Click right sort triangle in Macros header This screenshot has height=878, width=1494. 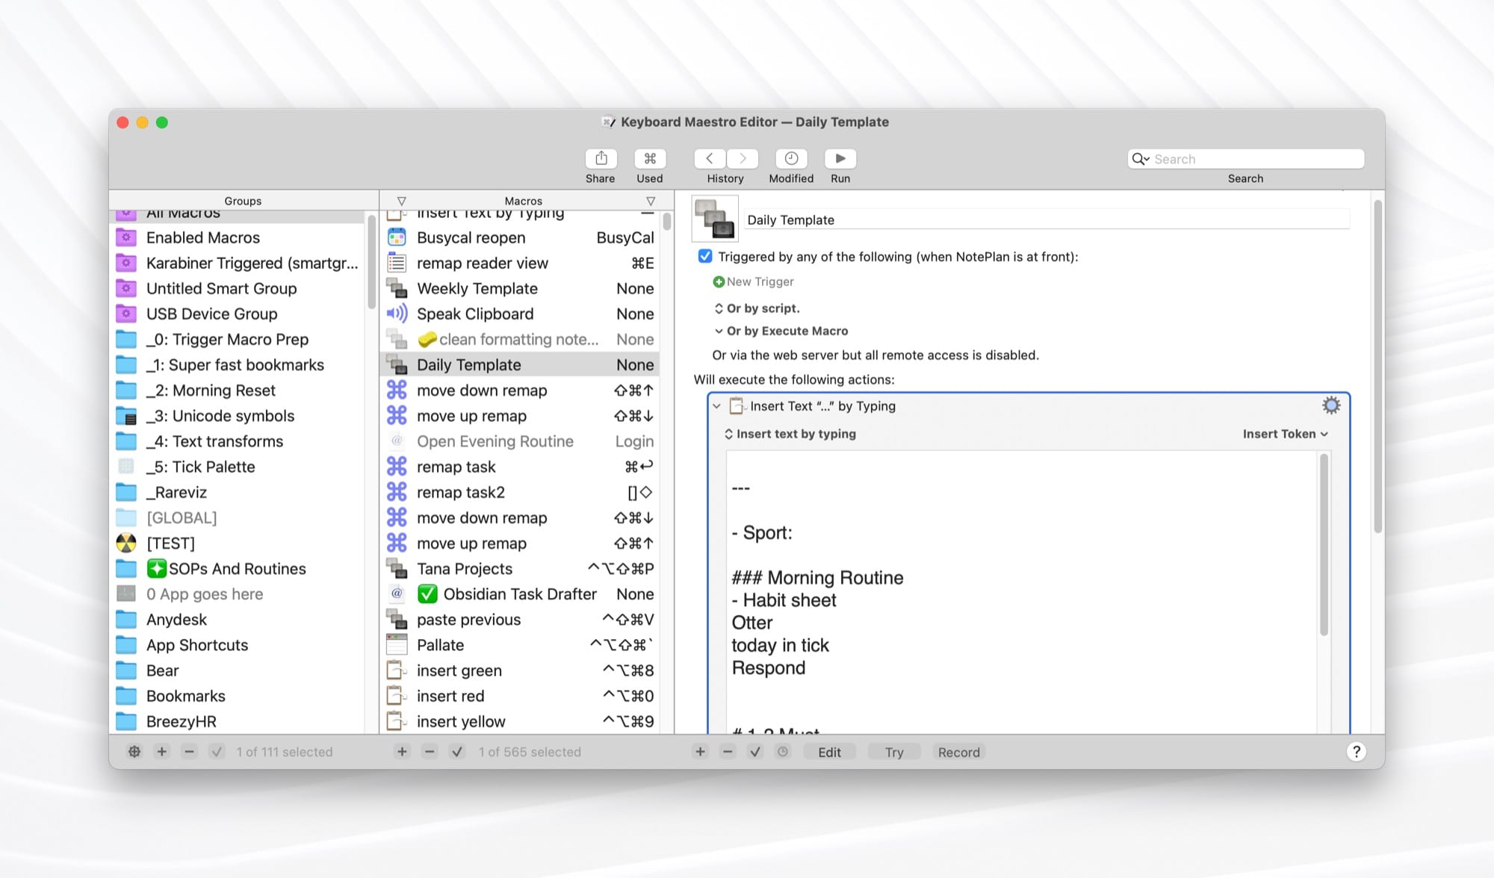coord(651,201)
